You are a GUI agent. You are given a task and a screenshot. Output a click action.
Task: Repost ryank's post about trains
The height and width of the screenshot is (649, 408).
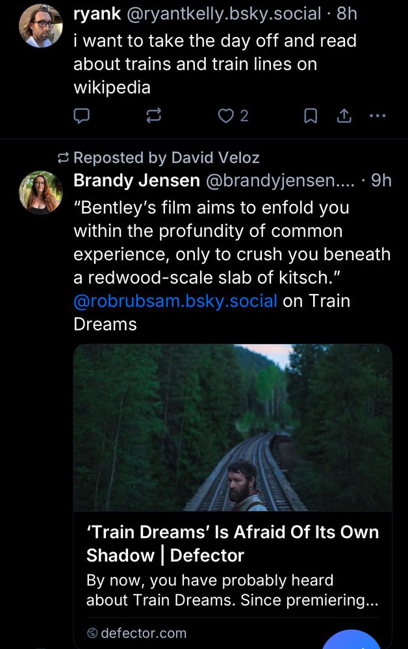[x=154, y=116]
